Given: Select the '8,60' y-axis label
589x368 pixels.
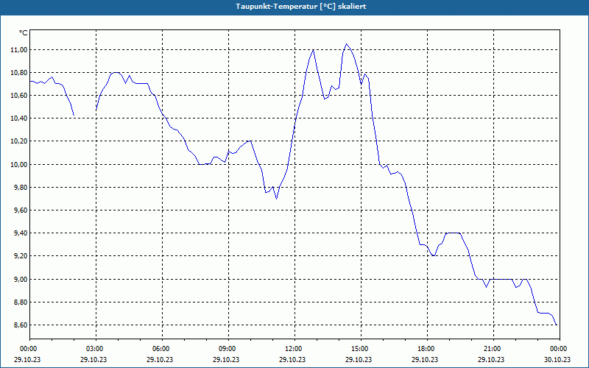Looking at the screenshot, I should (x=21, y=325).
